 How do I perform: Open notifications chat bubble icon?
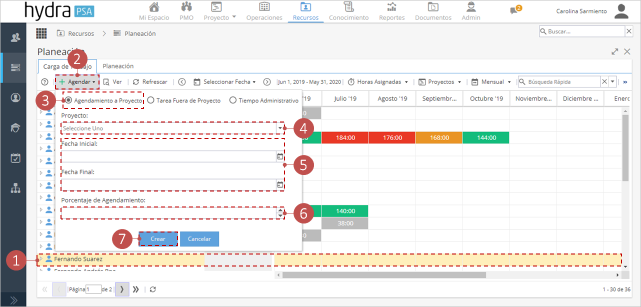click(x=513, y=11)
